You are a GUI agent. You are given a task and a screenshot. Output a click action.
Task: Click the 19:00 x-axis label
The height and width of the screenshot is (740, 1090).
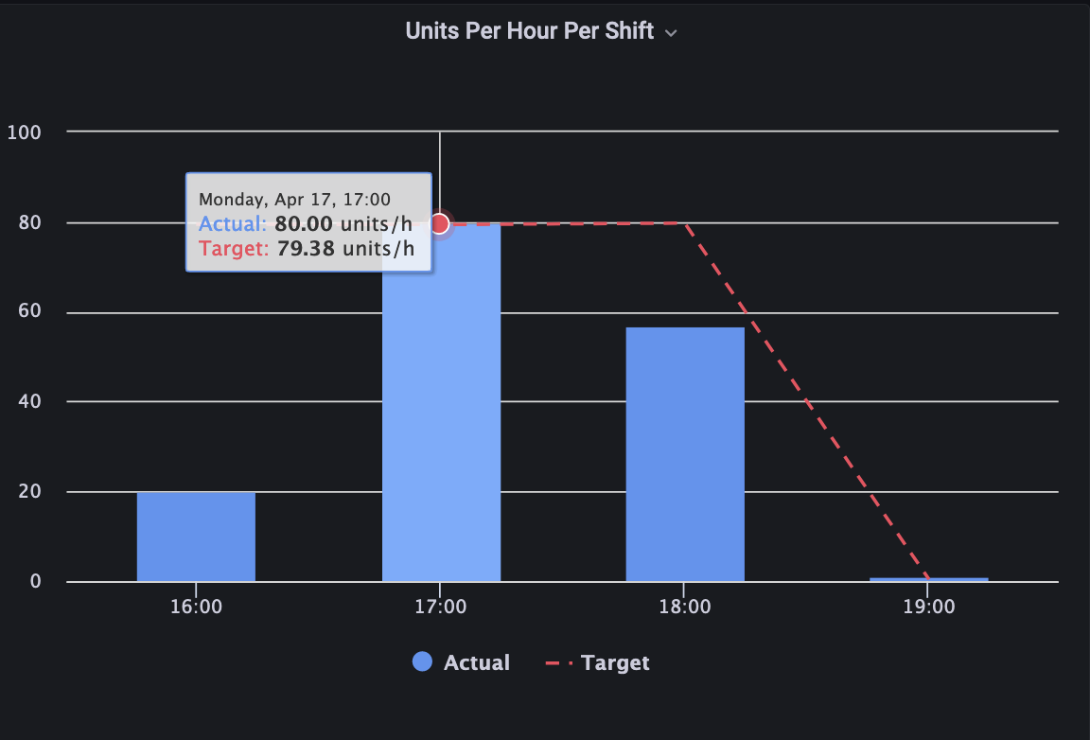click(929, 607)
